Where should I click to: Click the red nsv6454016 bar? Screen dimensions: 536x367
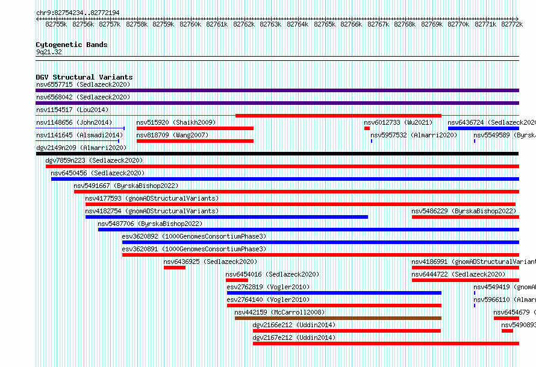237,280
